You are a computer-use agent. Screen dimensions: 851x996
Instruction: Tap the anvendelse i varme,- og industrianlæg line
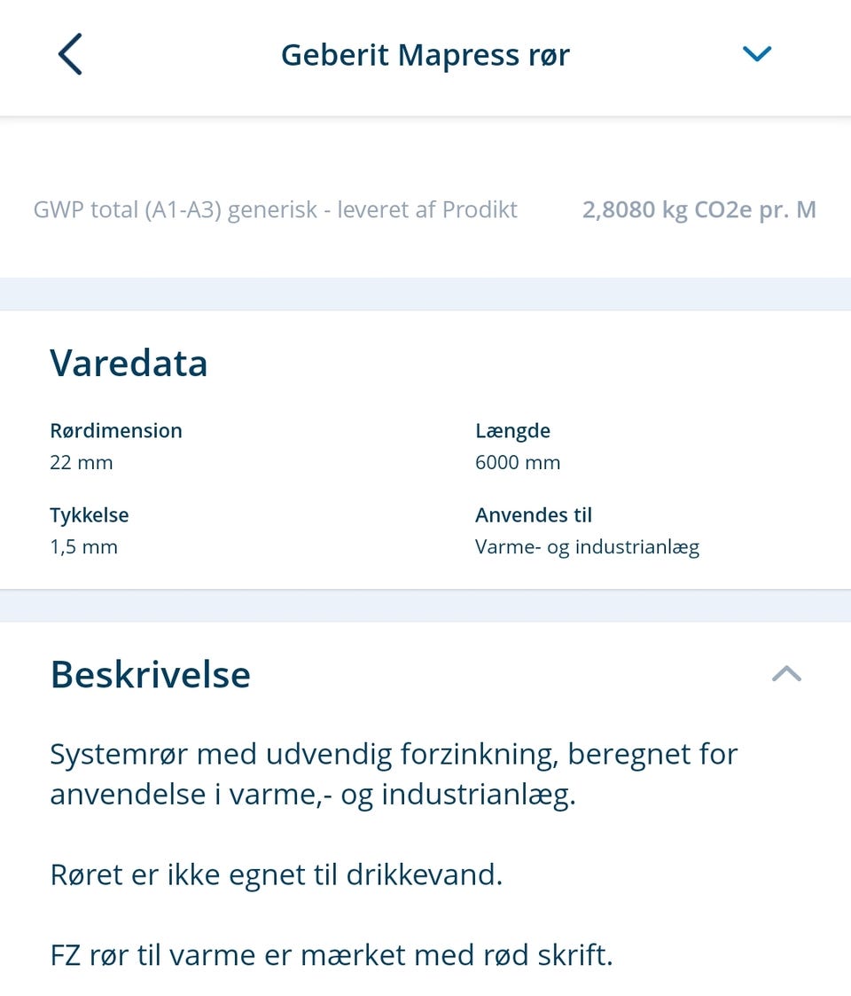(x=313, y=795)
